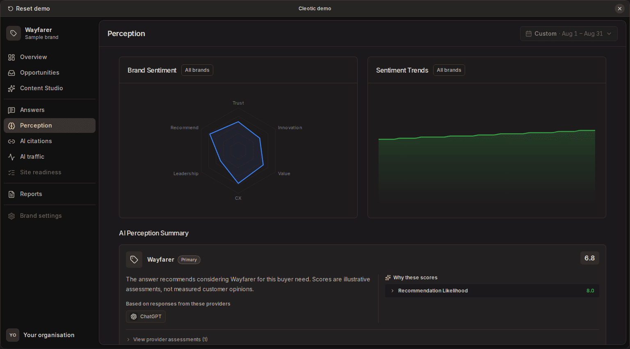Click the AI Perception Summary heading

pos(154,233)
